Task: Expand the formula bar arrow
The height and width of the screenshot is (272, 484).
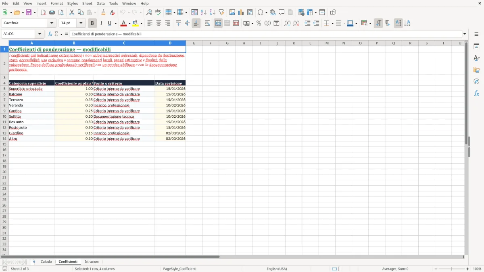Action: pos(465,34)
